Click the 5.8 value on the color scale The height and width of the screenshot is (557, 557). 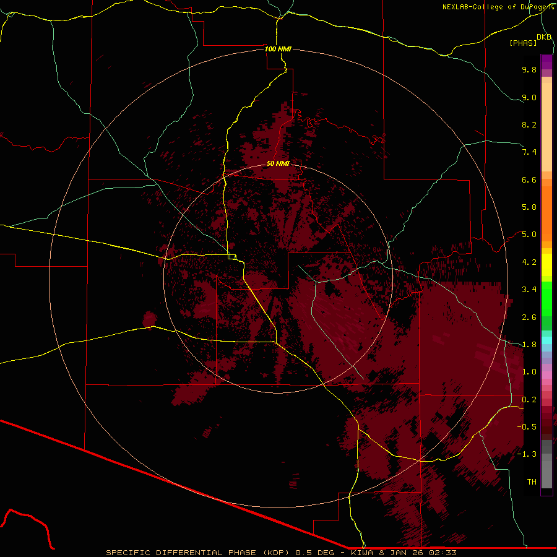(x=529, y=207)
